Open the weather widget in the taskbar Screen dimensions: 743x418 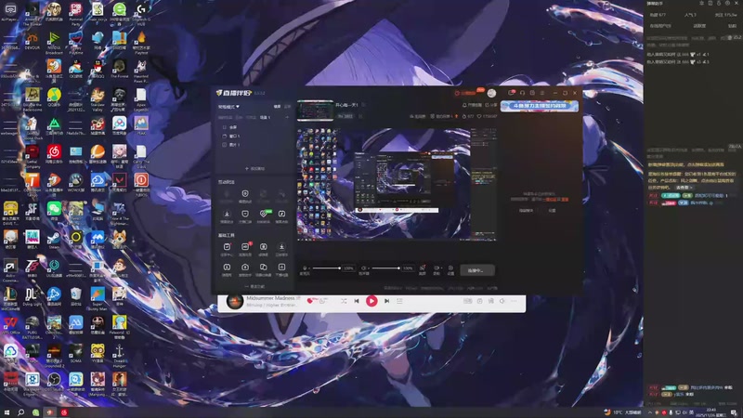click(622, 412)
